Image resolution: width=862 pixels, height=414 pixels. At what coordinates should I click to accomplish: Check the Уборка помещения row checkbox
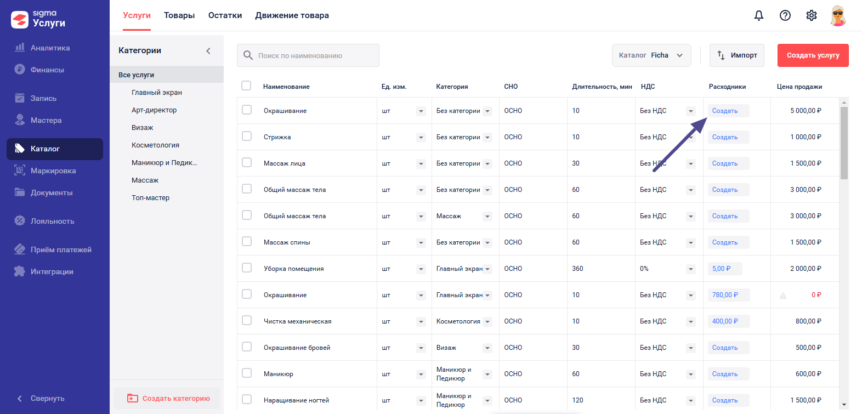[x=247, y=268]
